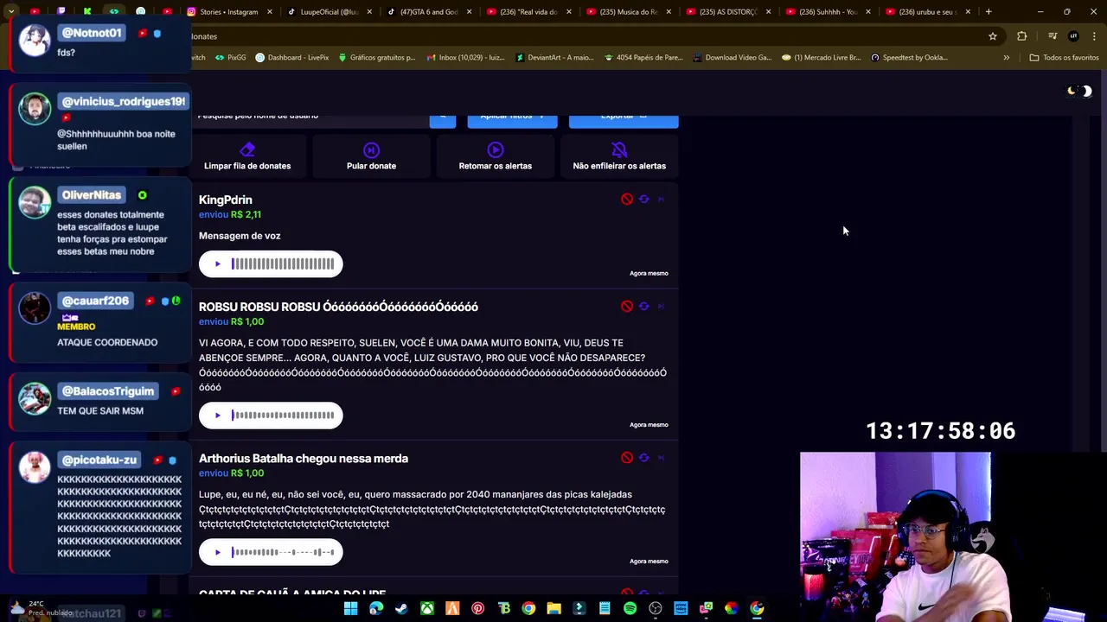Open the browser extensions puzzle icon
This screenshot has width=1107, height=622.
[x=1022, y=36]
